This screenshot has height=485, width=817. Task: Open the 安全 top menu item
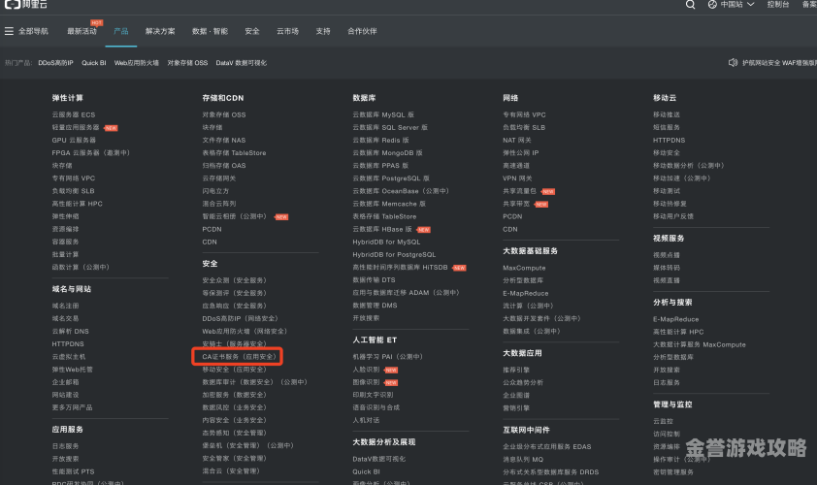pyautogui.click(x=252, y=31)
